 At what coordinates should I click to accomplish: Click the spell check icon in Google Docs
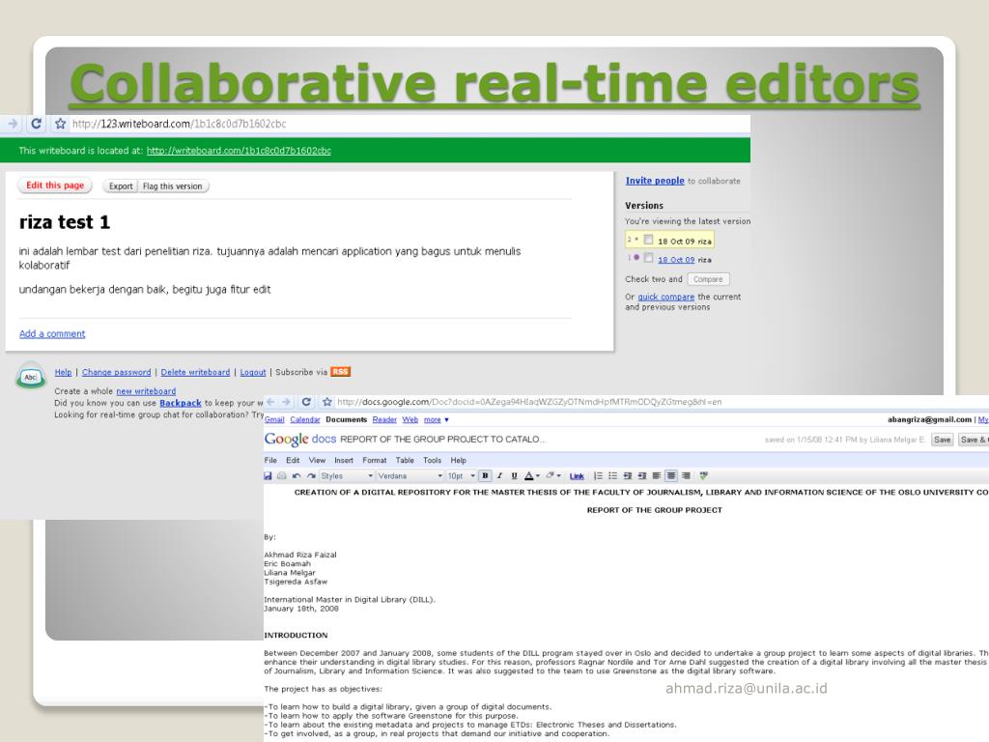704,476
